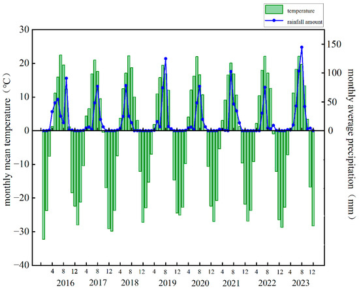Screen dimensions: 359x290
Task: Select the 'rainfall amount' legend label
Action: click(x=305, y=22)
